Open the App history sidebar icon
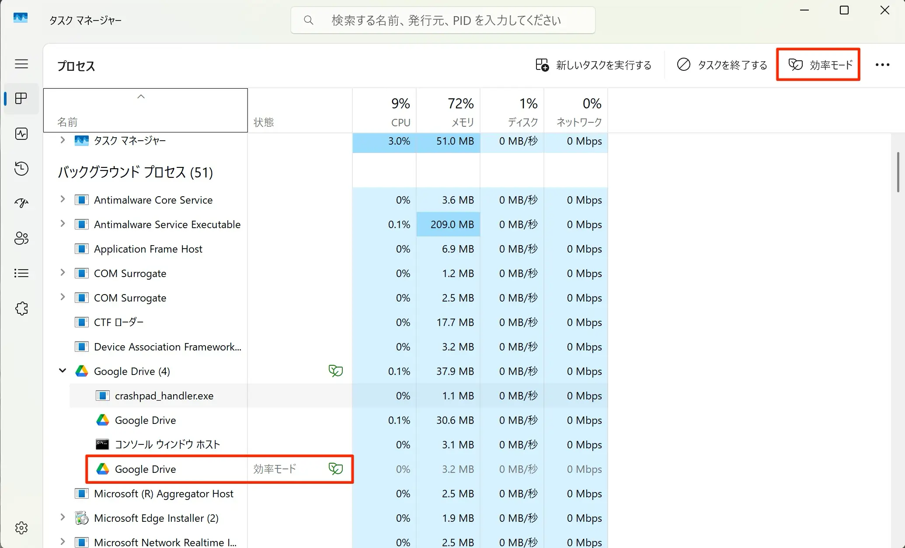The width and height of the screenshot is (905, 548). tap(21, 169)
